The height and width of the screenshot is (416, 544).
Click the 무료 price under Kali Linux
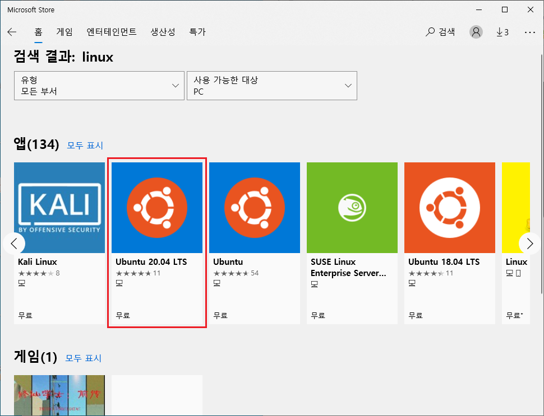coord(25,315)
